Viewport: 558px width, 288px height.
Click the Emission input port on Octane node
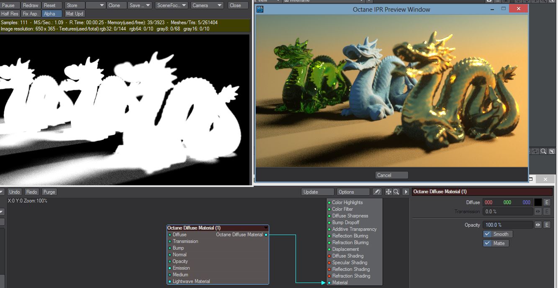tap(170, 268)
